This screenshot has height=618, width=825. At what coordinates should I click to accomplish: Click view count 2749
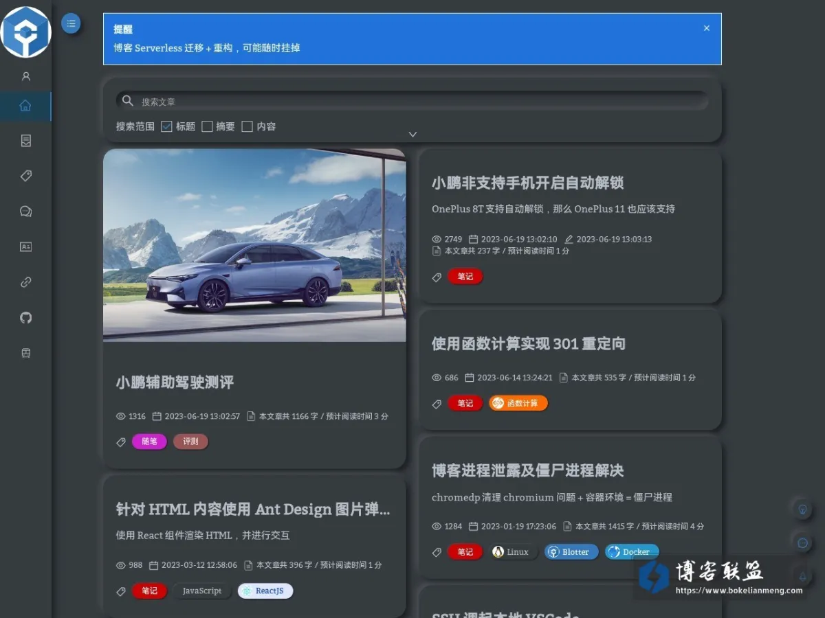click(x=453, y=240)
